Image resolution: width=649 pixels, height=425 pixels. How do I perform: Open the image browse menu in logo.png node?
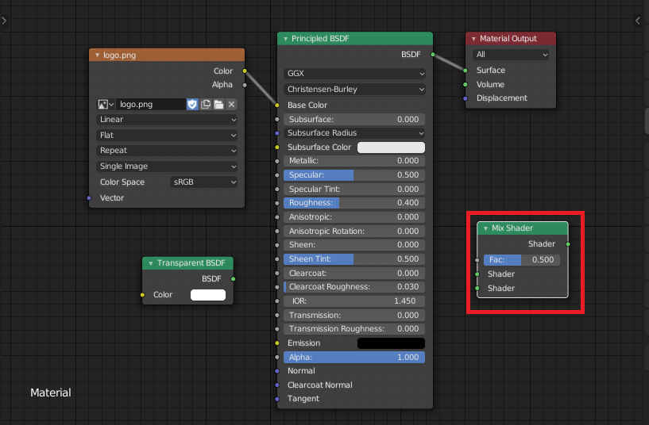(106, 105)
